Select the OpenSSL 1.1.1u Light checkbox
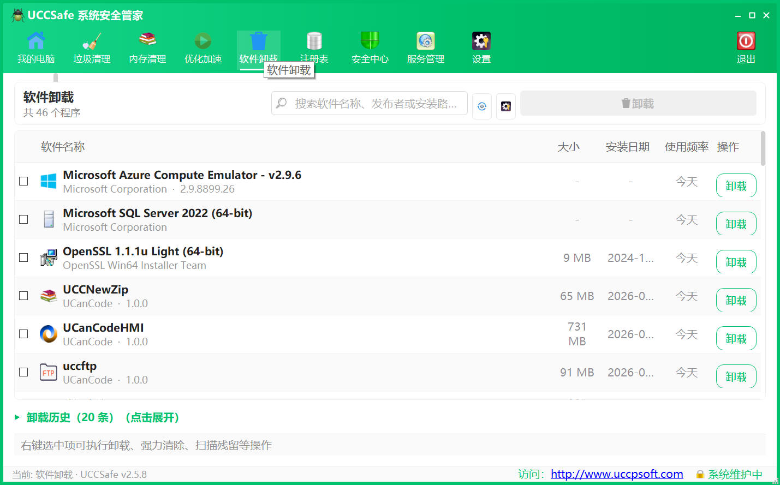The height and width of the screenshot is (485, 780). coord(23,258)
